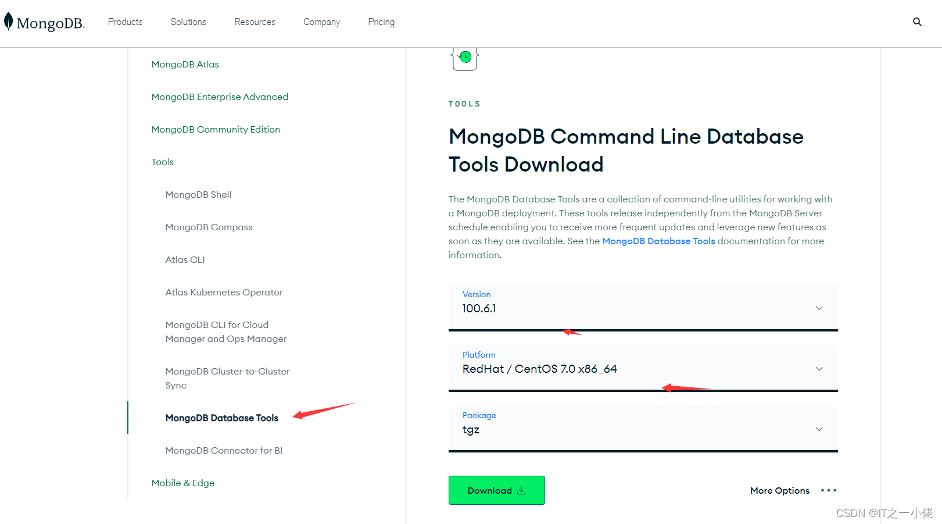
Task: Open the Solutions menu
Action: (188, 22)
